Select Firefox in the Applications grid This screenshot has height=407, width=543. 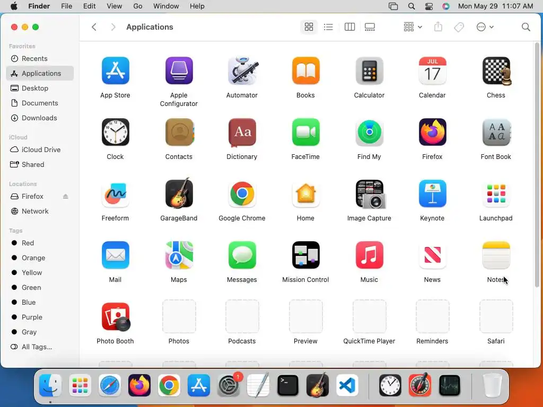coord(432,132)
